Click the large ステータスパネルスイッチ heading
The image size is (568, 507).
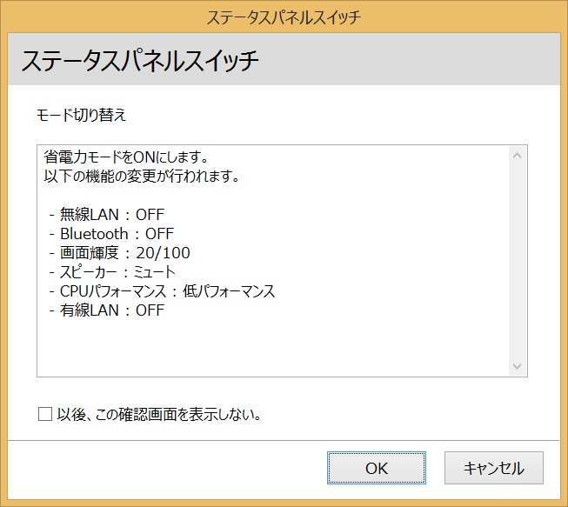(140, 61)
